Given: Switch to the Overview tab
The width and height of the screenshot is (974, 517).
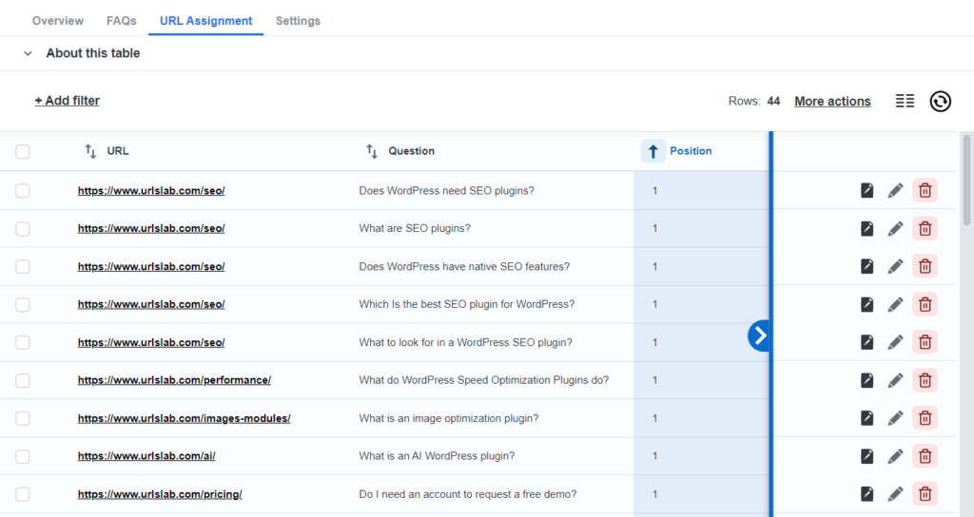Looking at the screenshot, I should pyautogui.click(x=58, y=21).
